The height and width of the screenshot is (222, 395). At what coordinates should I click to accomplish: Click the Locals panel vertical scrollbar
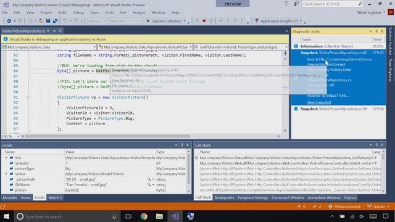pyautogui.click(x=189, y=171)
